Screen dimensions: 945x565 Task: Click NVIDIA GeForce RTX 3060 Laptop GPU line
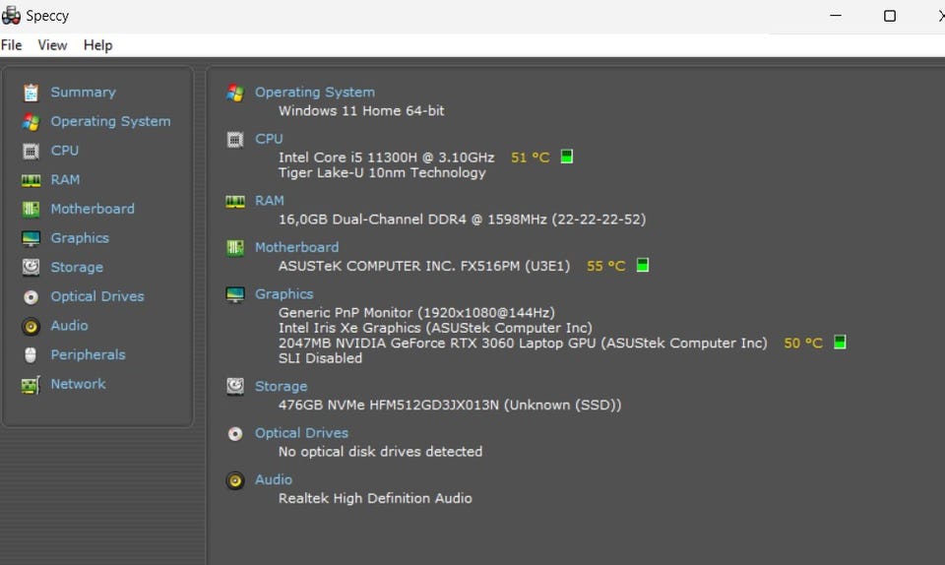point(523,343)
